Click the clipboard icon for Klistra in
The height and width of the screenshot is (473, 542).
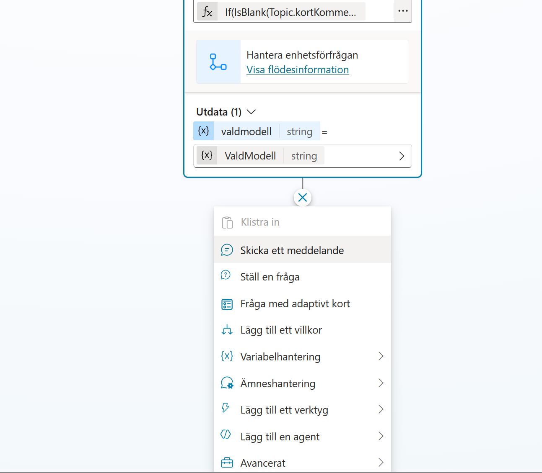point(227,222)
